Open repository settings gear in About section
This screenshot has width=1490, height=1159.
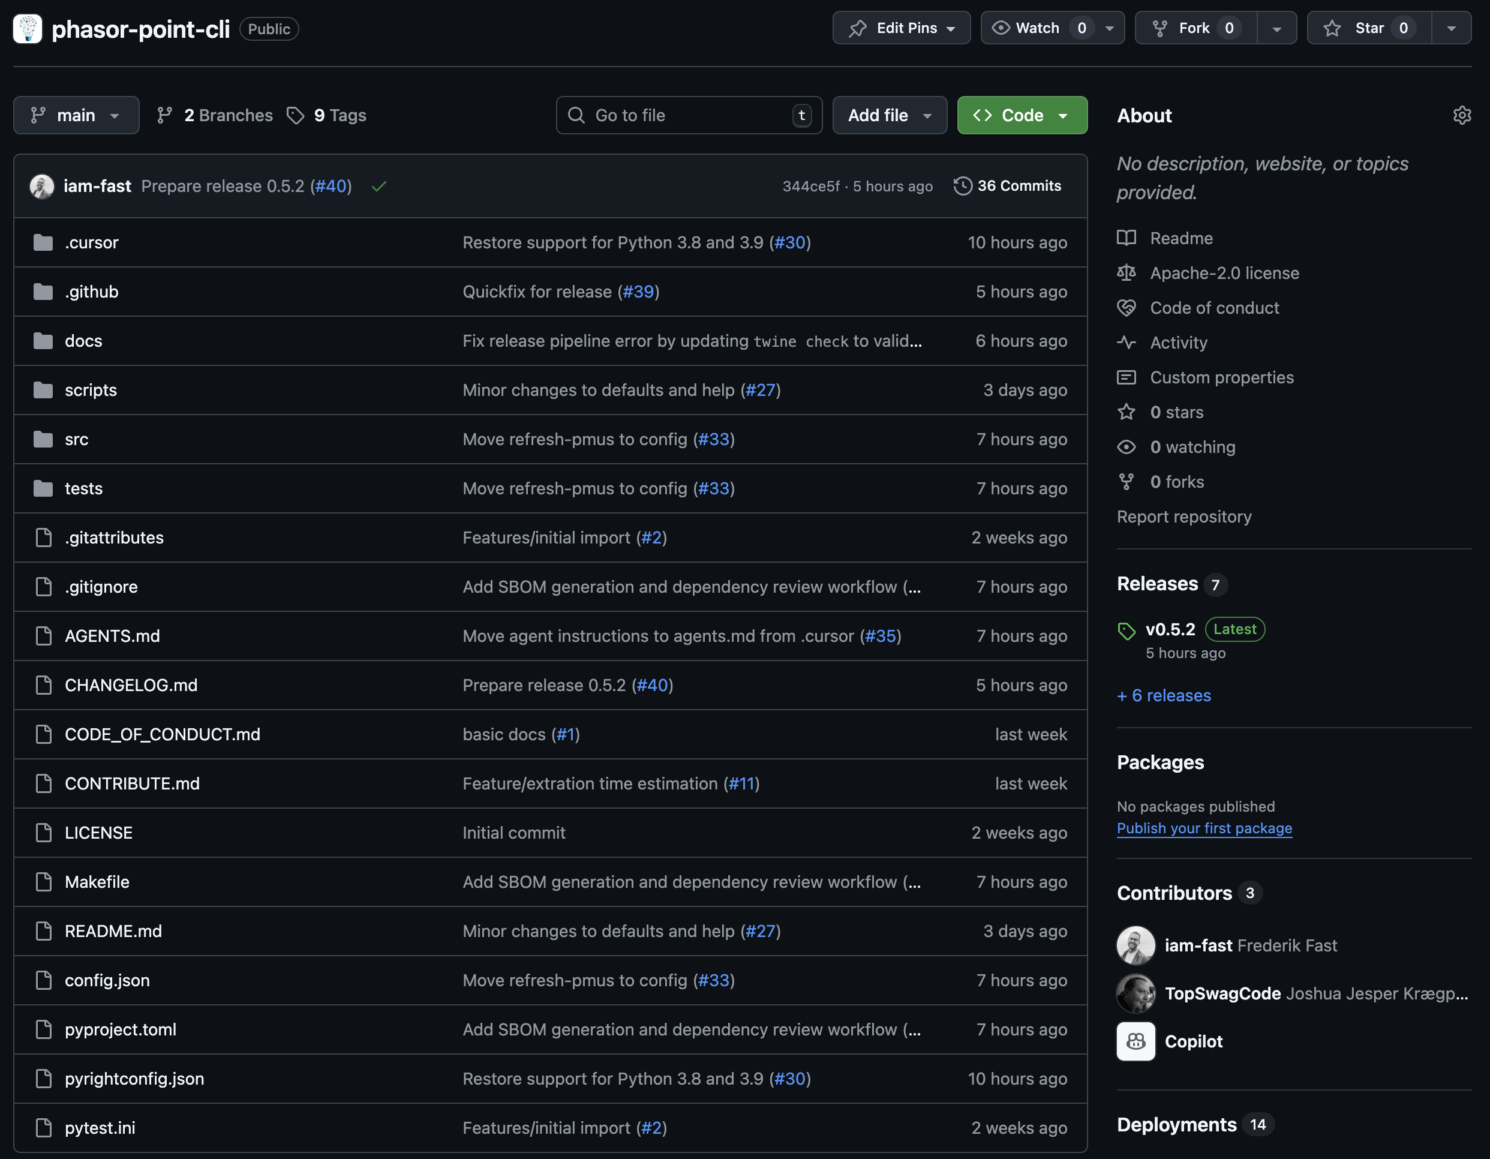coord(1462,115)
